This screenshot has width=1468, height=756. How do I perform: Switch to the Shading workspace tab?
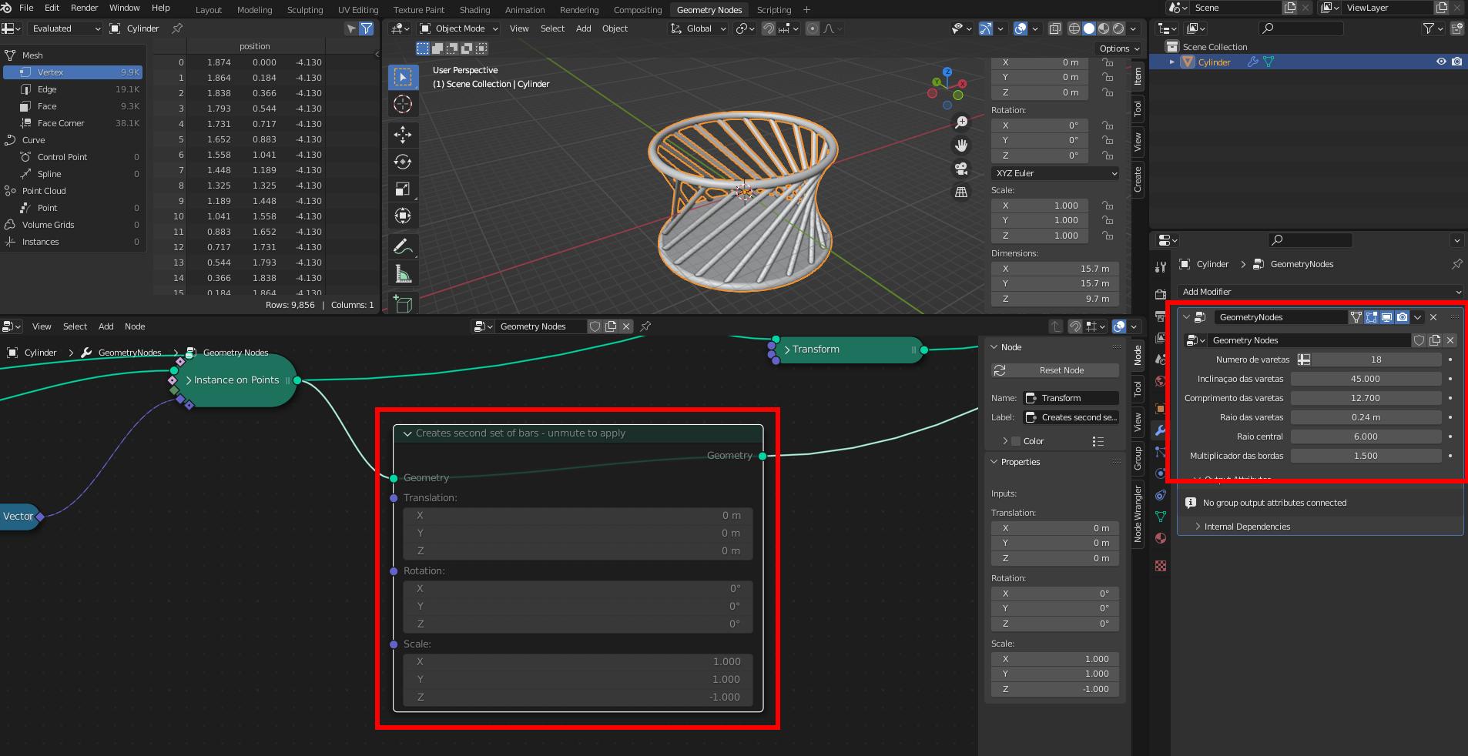click(474, 10)
